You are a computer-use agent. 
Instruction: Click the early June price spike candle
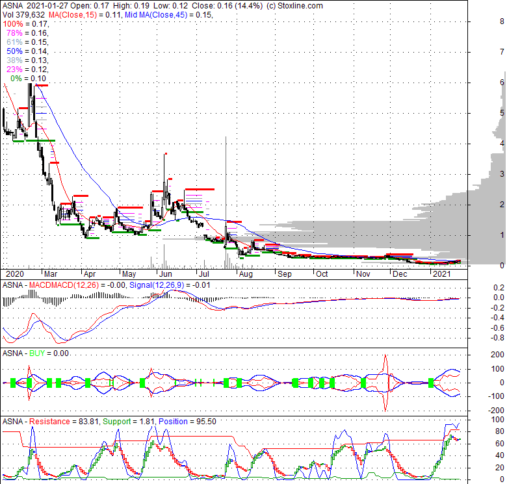(164, 181)
